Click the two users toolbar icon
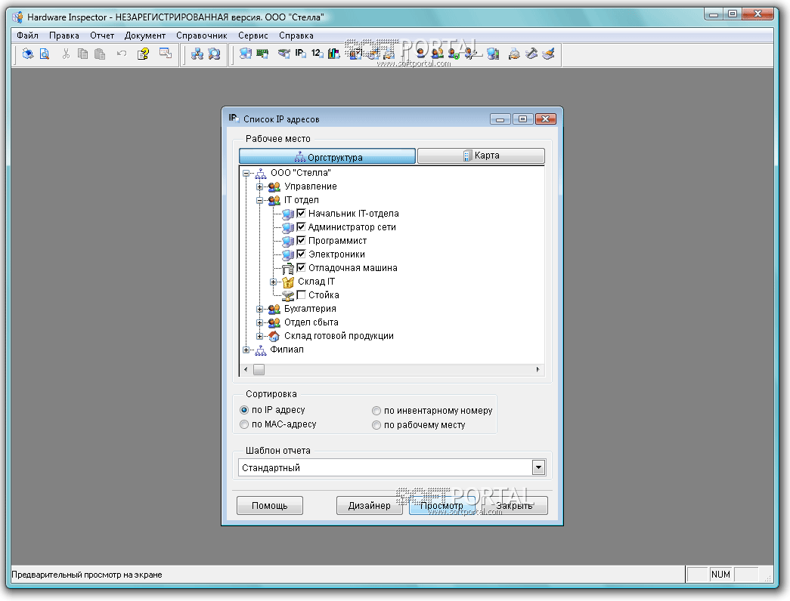This screenshot has height=601, width=790. coord(437,54)
